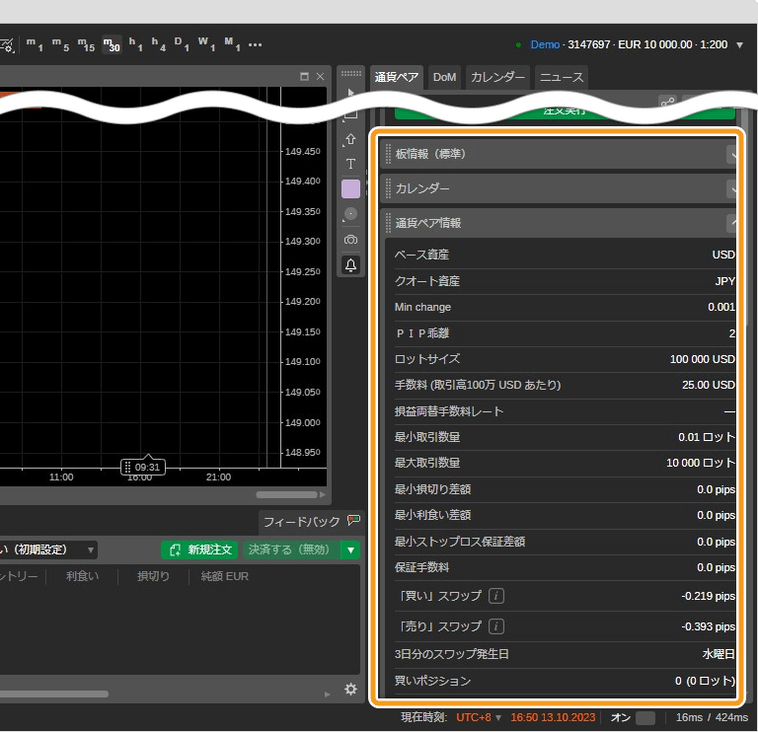Select the h4 timeframe
The width and height of the screenshot is (758, 732).
coord(159,44)
